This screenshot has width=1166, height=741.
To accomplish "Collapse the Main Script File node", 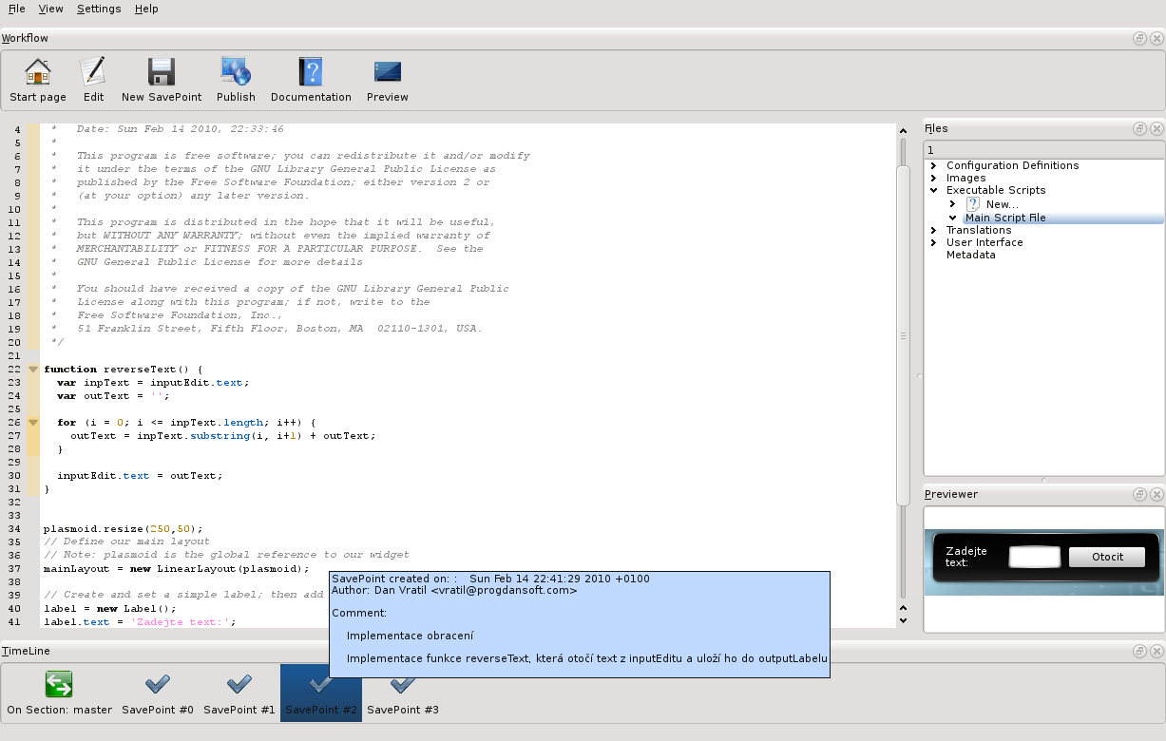I will click(952, 218).
